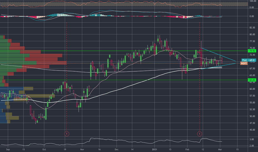Click the 65.00 price axis label
The height and width of the screenshot is (152, 258).
coord(252,75)
